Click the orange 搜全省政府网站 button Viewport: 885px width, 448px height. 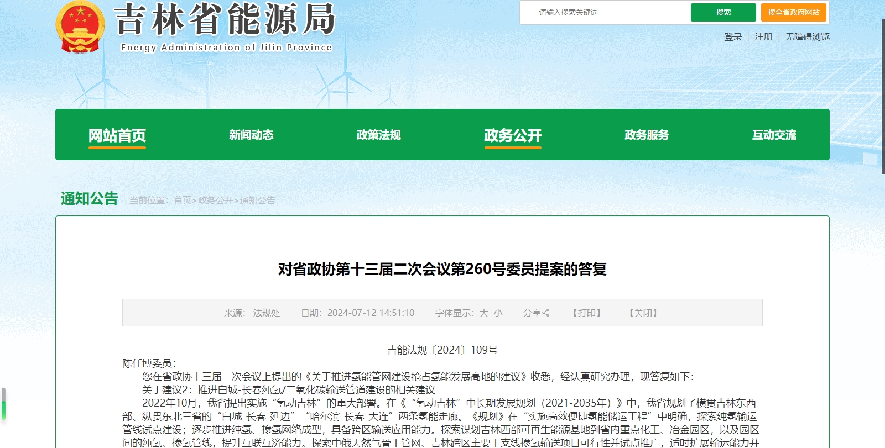[x=793, y=12]
